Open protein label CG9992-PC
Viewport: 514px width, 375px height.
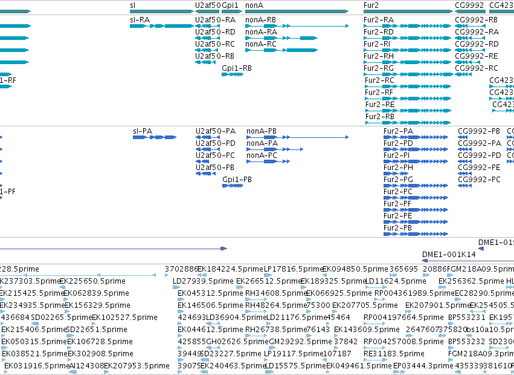(x=479, y=180)
